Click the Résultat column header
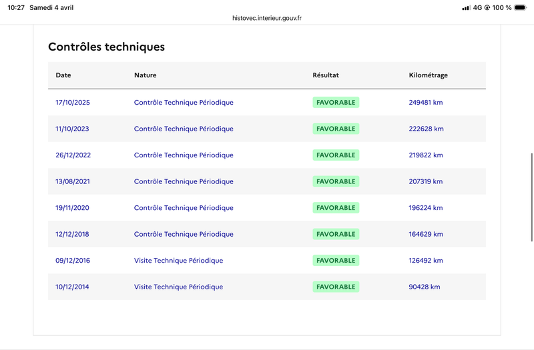 coord(326,75)
